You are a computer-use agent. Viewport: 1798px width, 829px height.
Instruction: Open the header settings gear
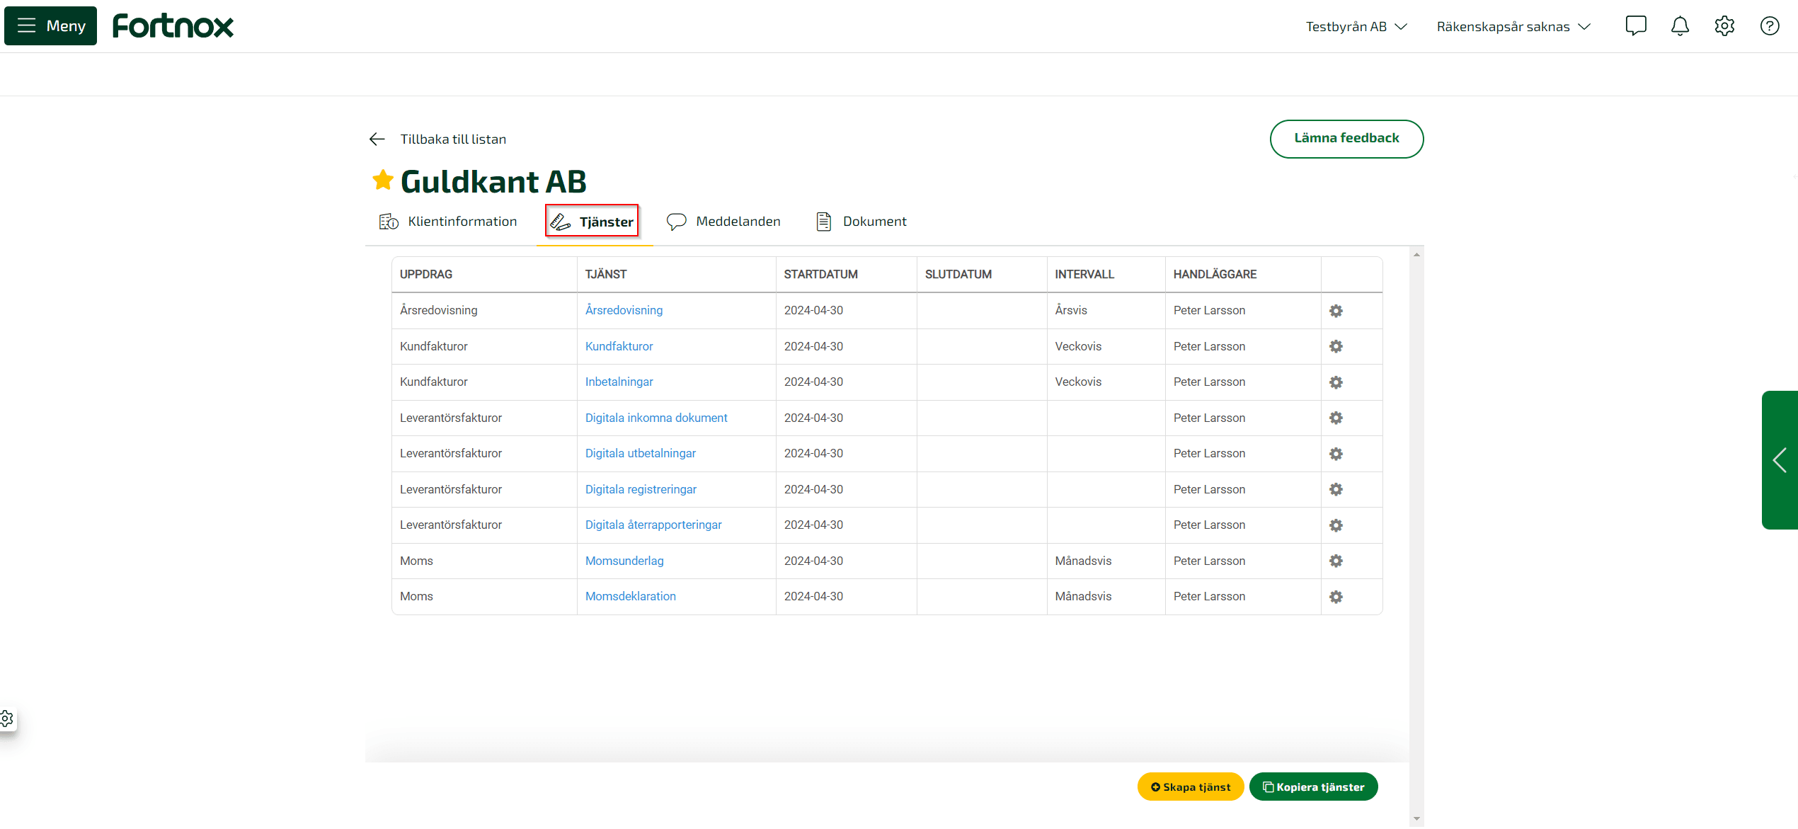(x=1724, y=26)
